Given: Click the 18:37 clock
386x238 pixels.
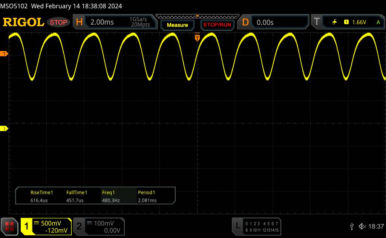Looking at the screenshot, I should click(x=376, y=226).
